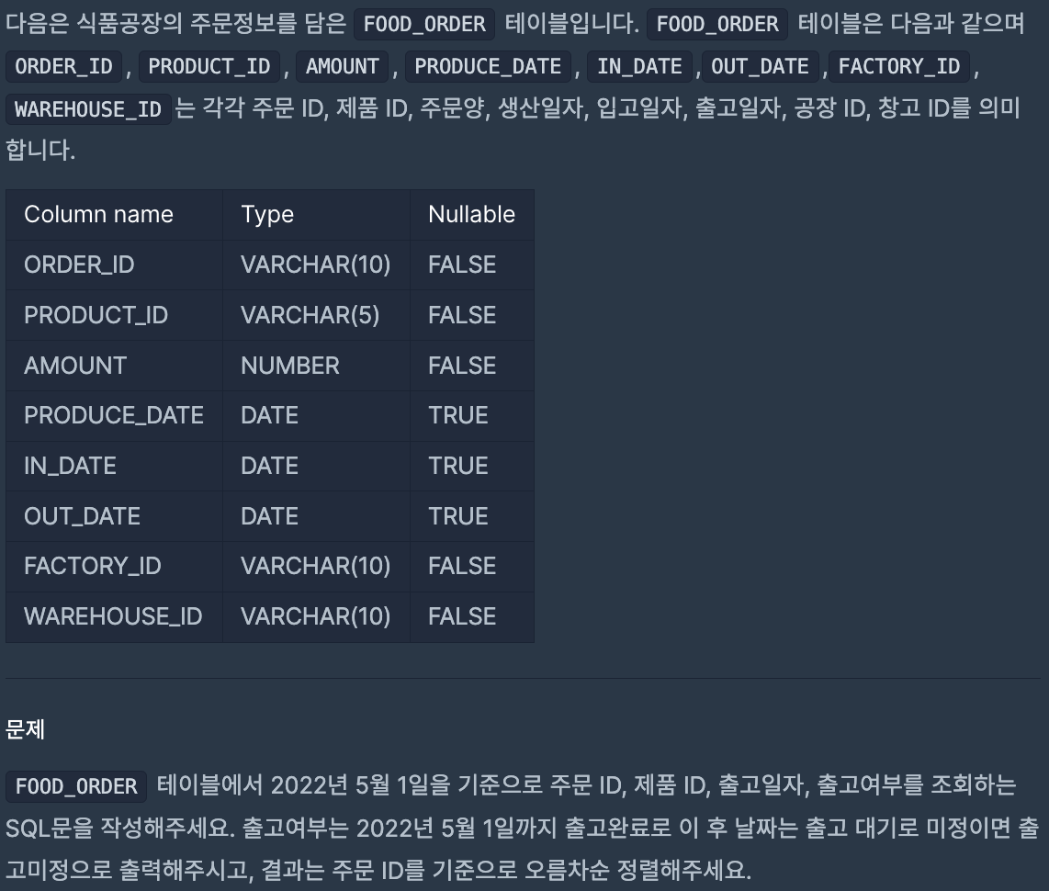Click the 'Nullable' table header
Image resolution: width=1049 pixels, height=891 pixels.
(x=471, y=215)
